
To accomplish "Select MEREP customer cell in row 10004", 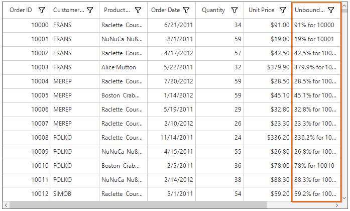I will (75, 81).
